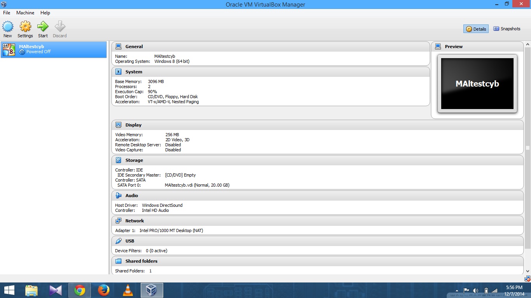
Task: Click the Host Driver value Windows DirectSound
Action: (x=162, y=205)
